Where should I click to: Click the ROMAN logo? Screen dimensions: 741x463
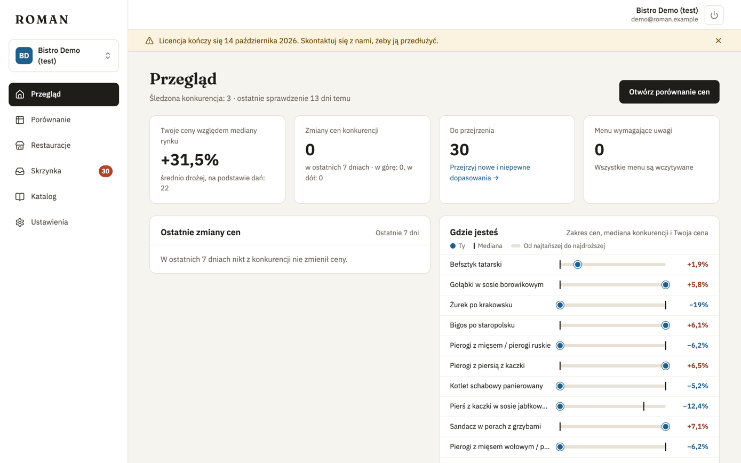[42, 20]
